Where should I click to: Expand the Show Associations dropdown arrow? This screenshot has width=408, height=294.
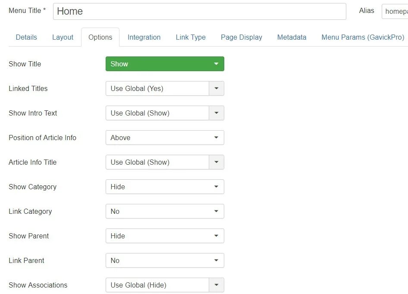pos(216,285)
